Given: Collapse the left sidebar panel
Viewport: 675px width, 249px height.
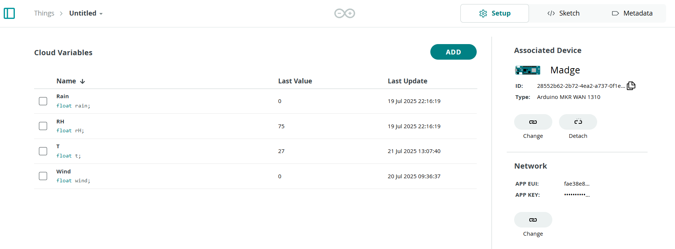Looking at the screenshot, I should pos(9,13).
